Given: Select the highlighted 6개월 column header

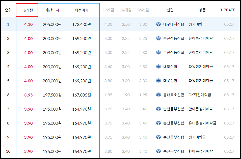Looking at the screenshot, I should click(29, 10).
